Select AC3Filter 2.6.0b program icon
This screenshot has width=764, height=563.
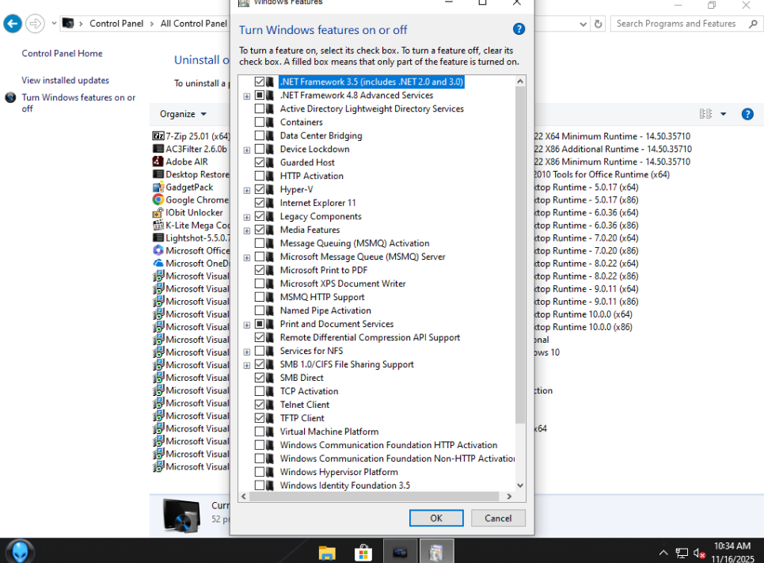pos(158,149)
